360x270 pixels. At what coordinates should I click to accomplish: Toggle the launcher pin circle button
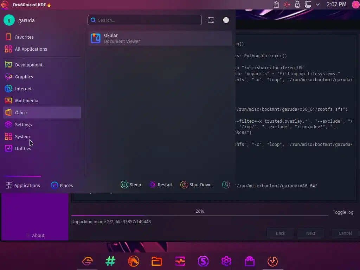click(226, 20)
